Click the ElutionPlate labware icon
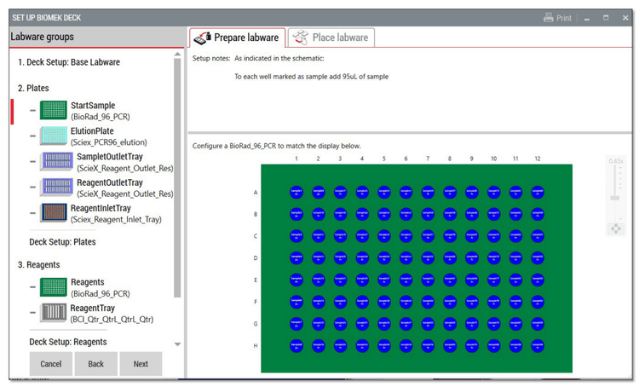639x387 pixels. [x=54, y=136]
